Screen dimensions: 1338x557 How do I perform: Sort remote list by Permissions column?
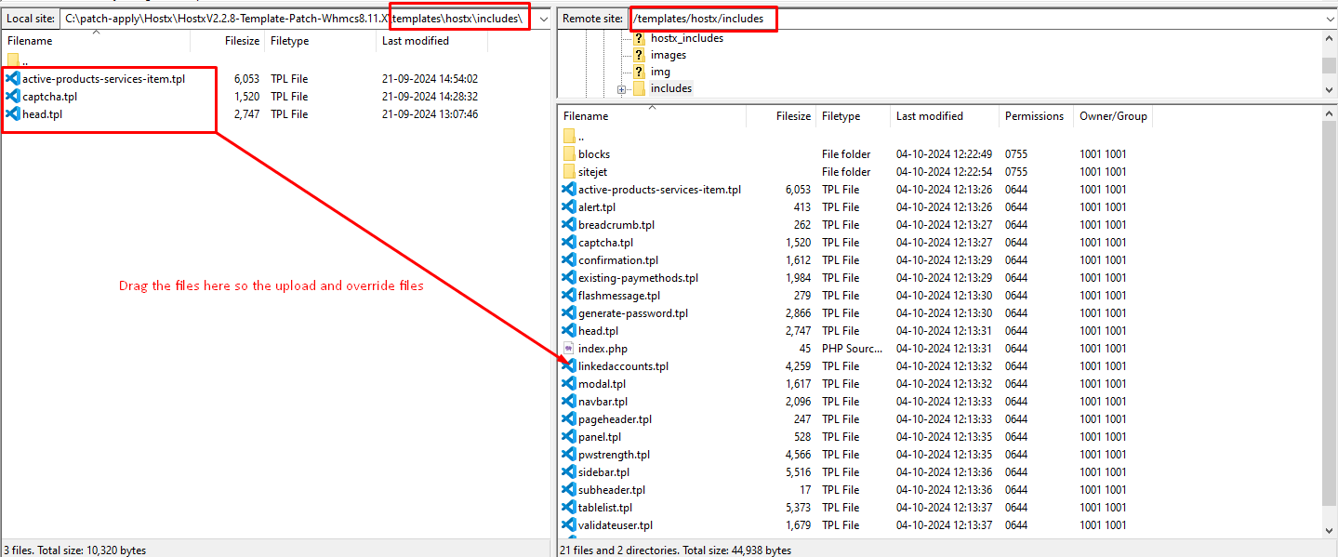click(x=1033, y=116)
